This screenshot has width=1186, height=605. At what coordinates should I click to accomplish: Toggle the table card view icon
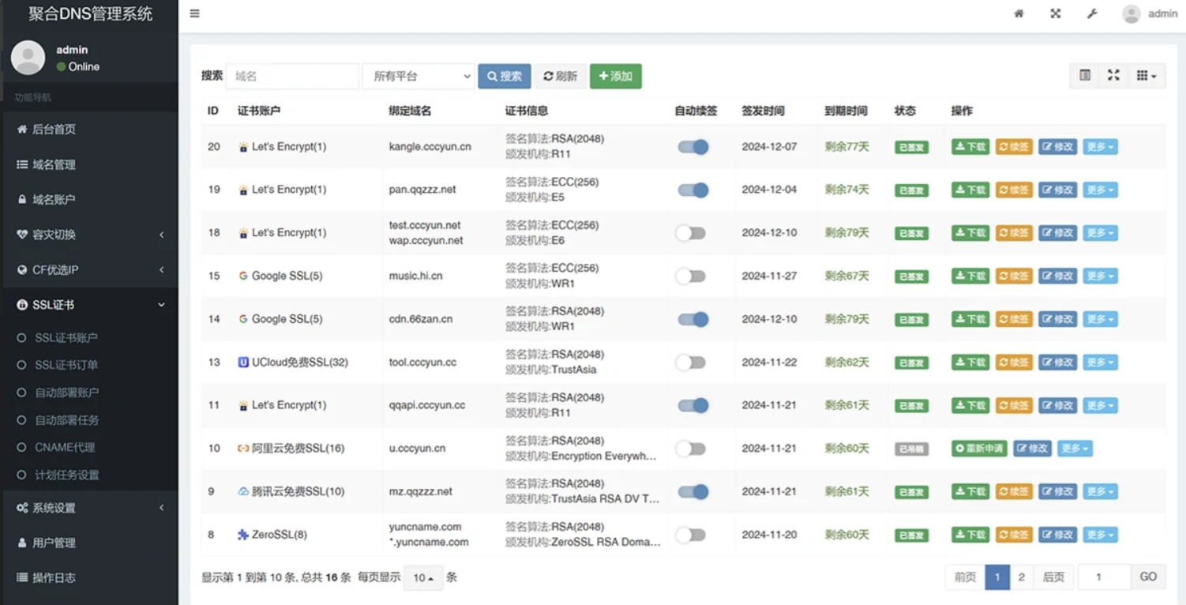pos(1085,75)
